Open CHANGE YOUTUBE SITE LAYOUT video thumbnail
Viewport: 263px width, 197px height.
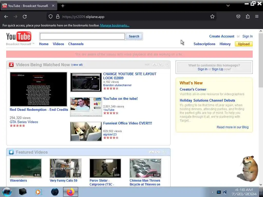pyautogui.click(x=86, y=82)
